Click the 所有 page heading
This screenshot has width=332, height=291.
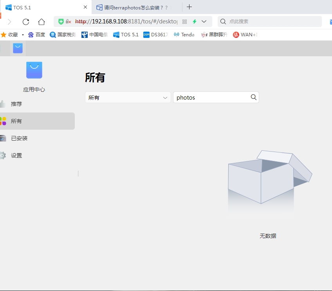[x=95, y=77]
